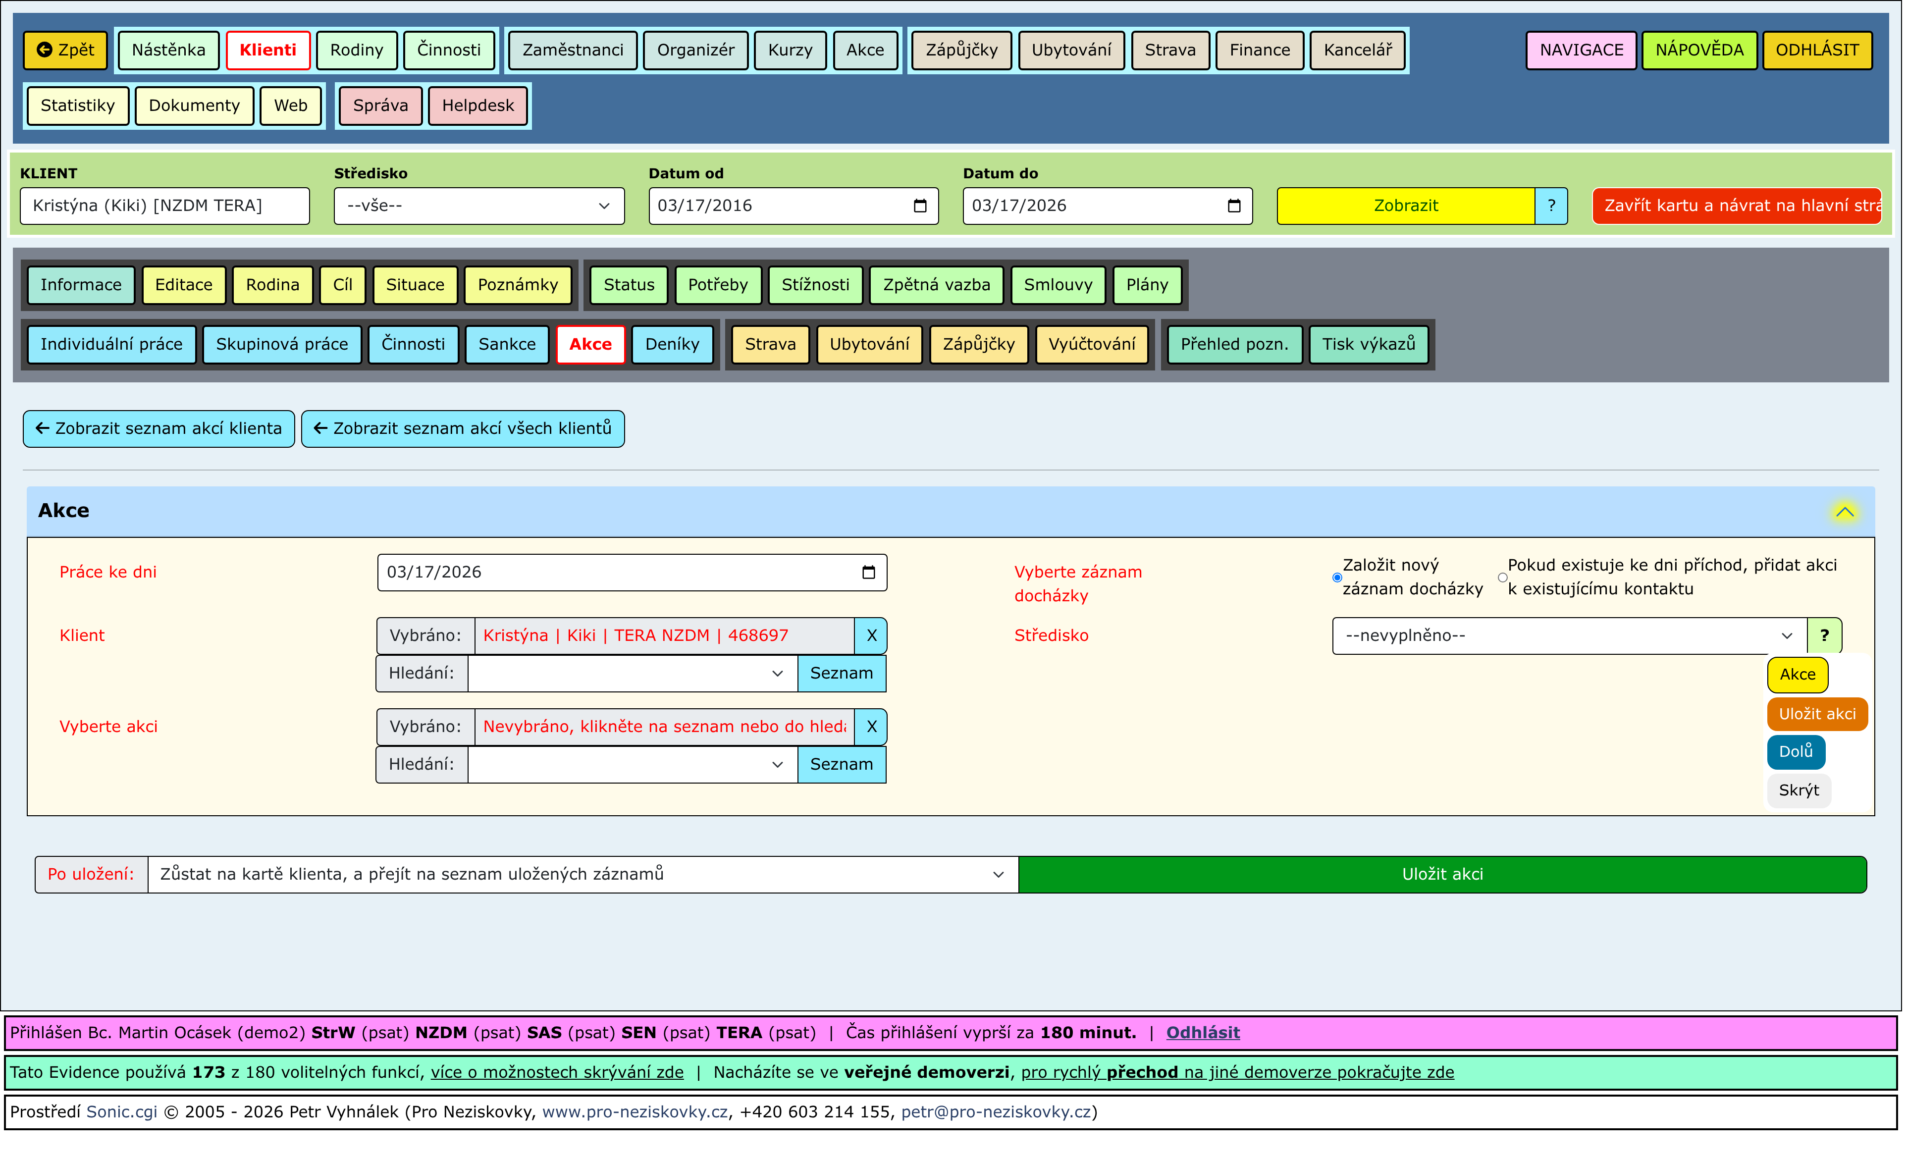This screenshot has width=1906, height=1158.
Task: Open calendar picker in Datum od
Action: pos(921,207)
